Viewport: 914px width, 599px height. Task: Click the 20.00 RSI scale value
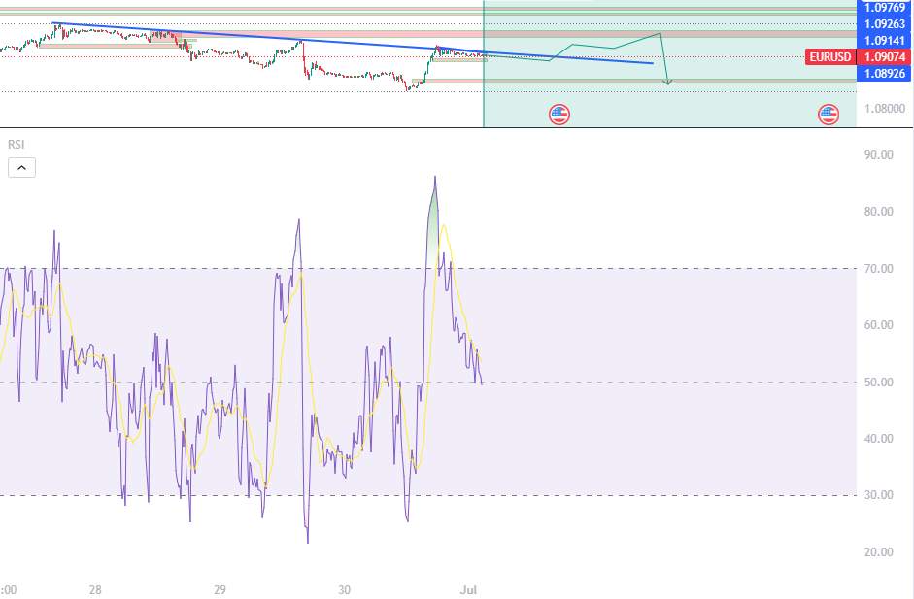pyautogui.click(x=878, y=551)
